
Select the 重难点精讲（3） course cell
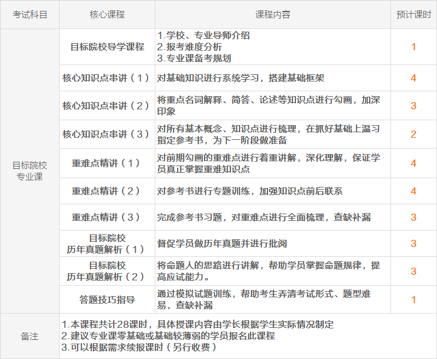click(x=107, y=217)
